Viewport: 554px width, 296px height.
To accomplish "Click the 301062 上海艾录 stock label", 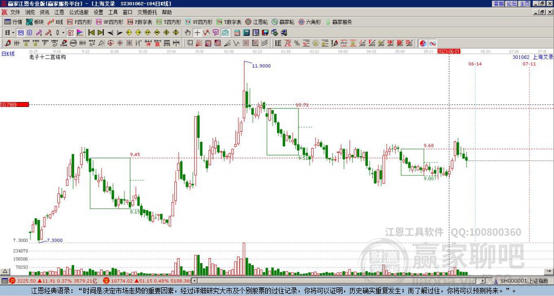I will click(533, 57).
